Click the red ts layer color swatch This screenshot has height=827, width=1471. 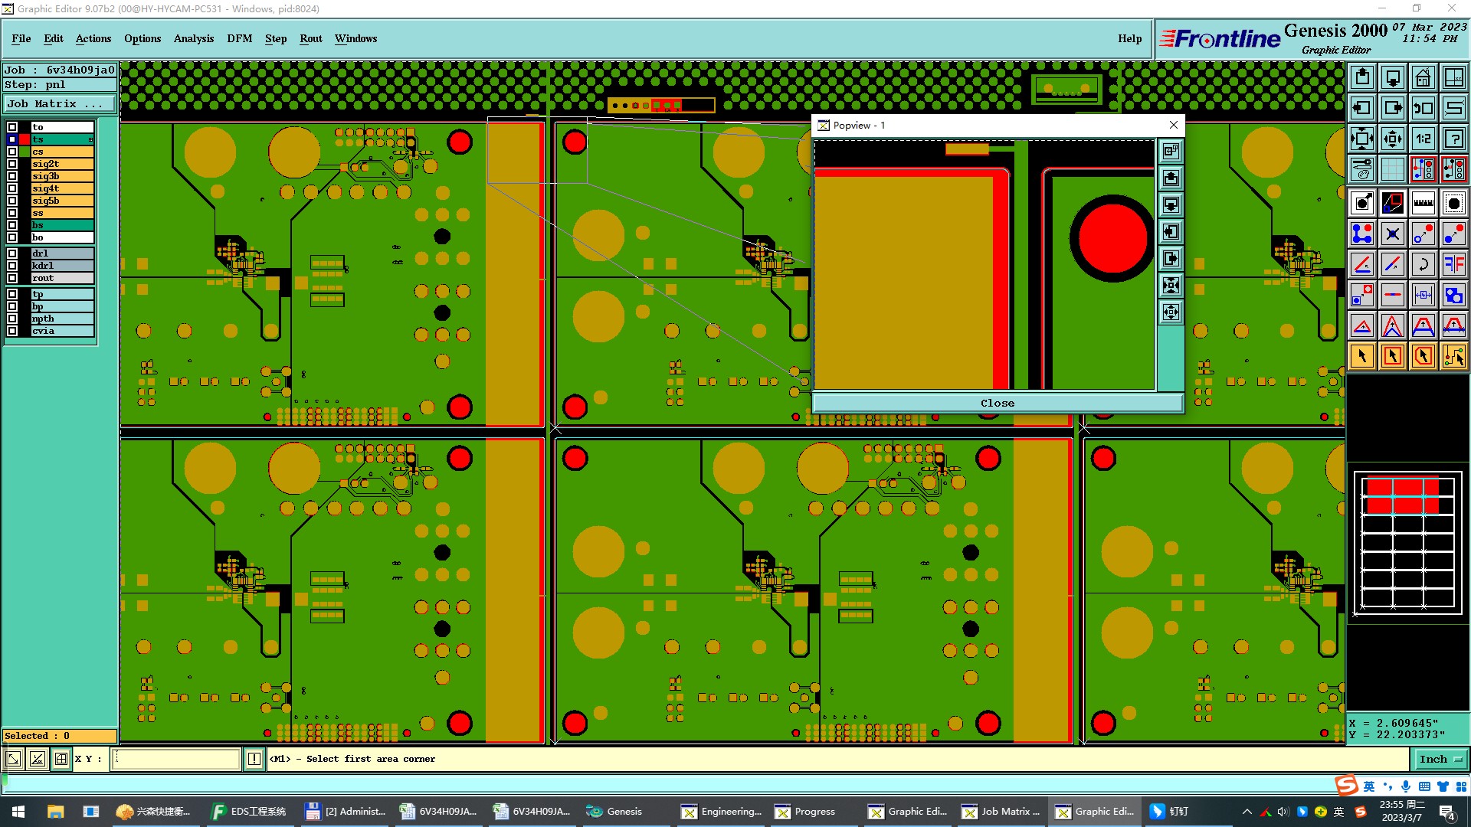pos(25,139)
